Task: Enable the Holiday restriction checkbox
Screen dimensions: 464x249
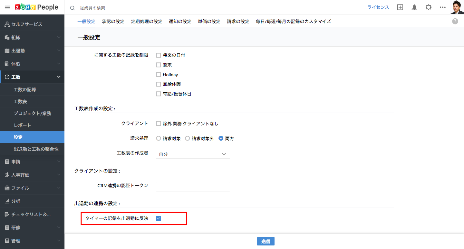Action: tap(159, 75)
